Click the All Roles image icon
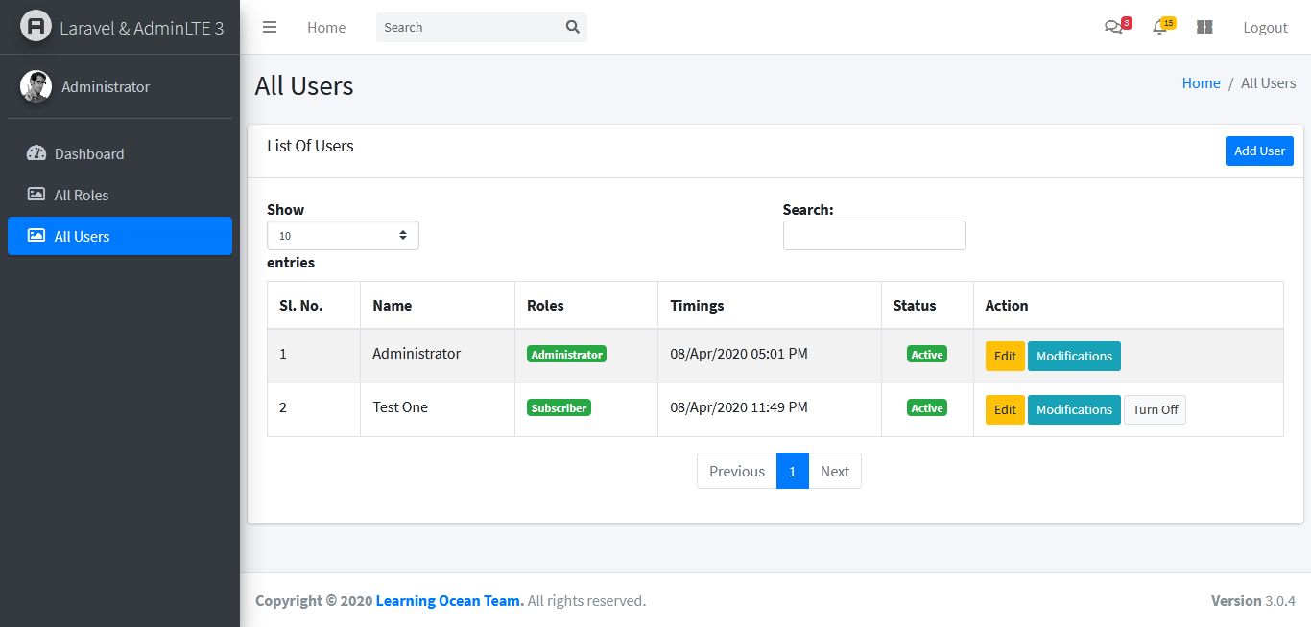Screen dimensions: 1311x627 click(x=36, y=195)
